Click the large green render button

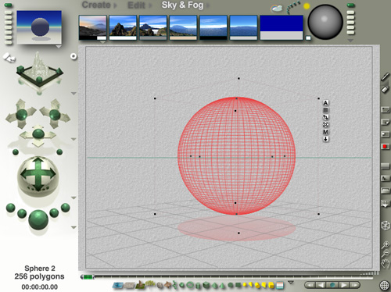[38, 220]
